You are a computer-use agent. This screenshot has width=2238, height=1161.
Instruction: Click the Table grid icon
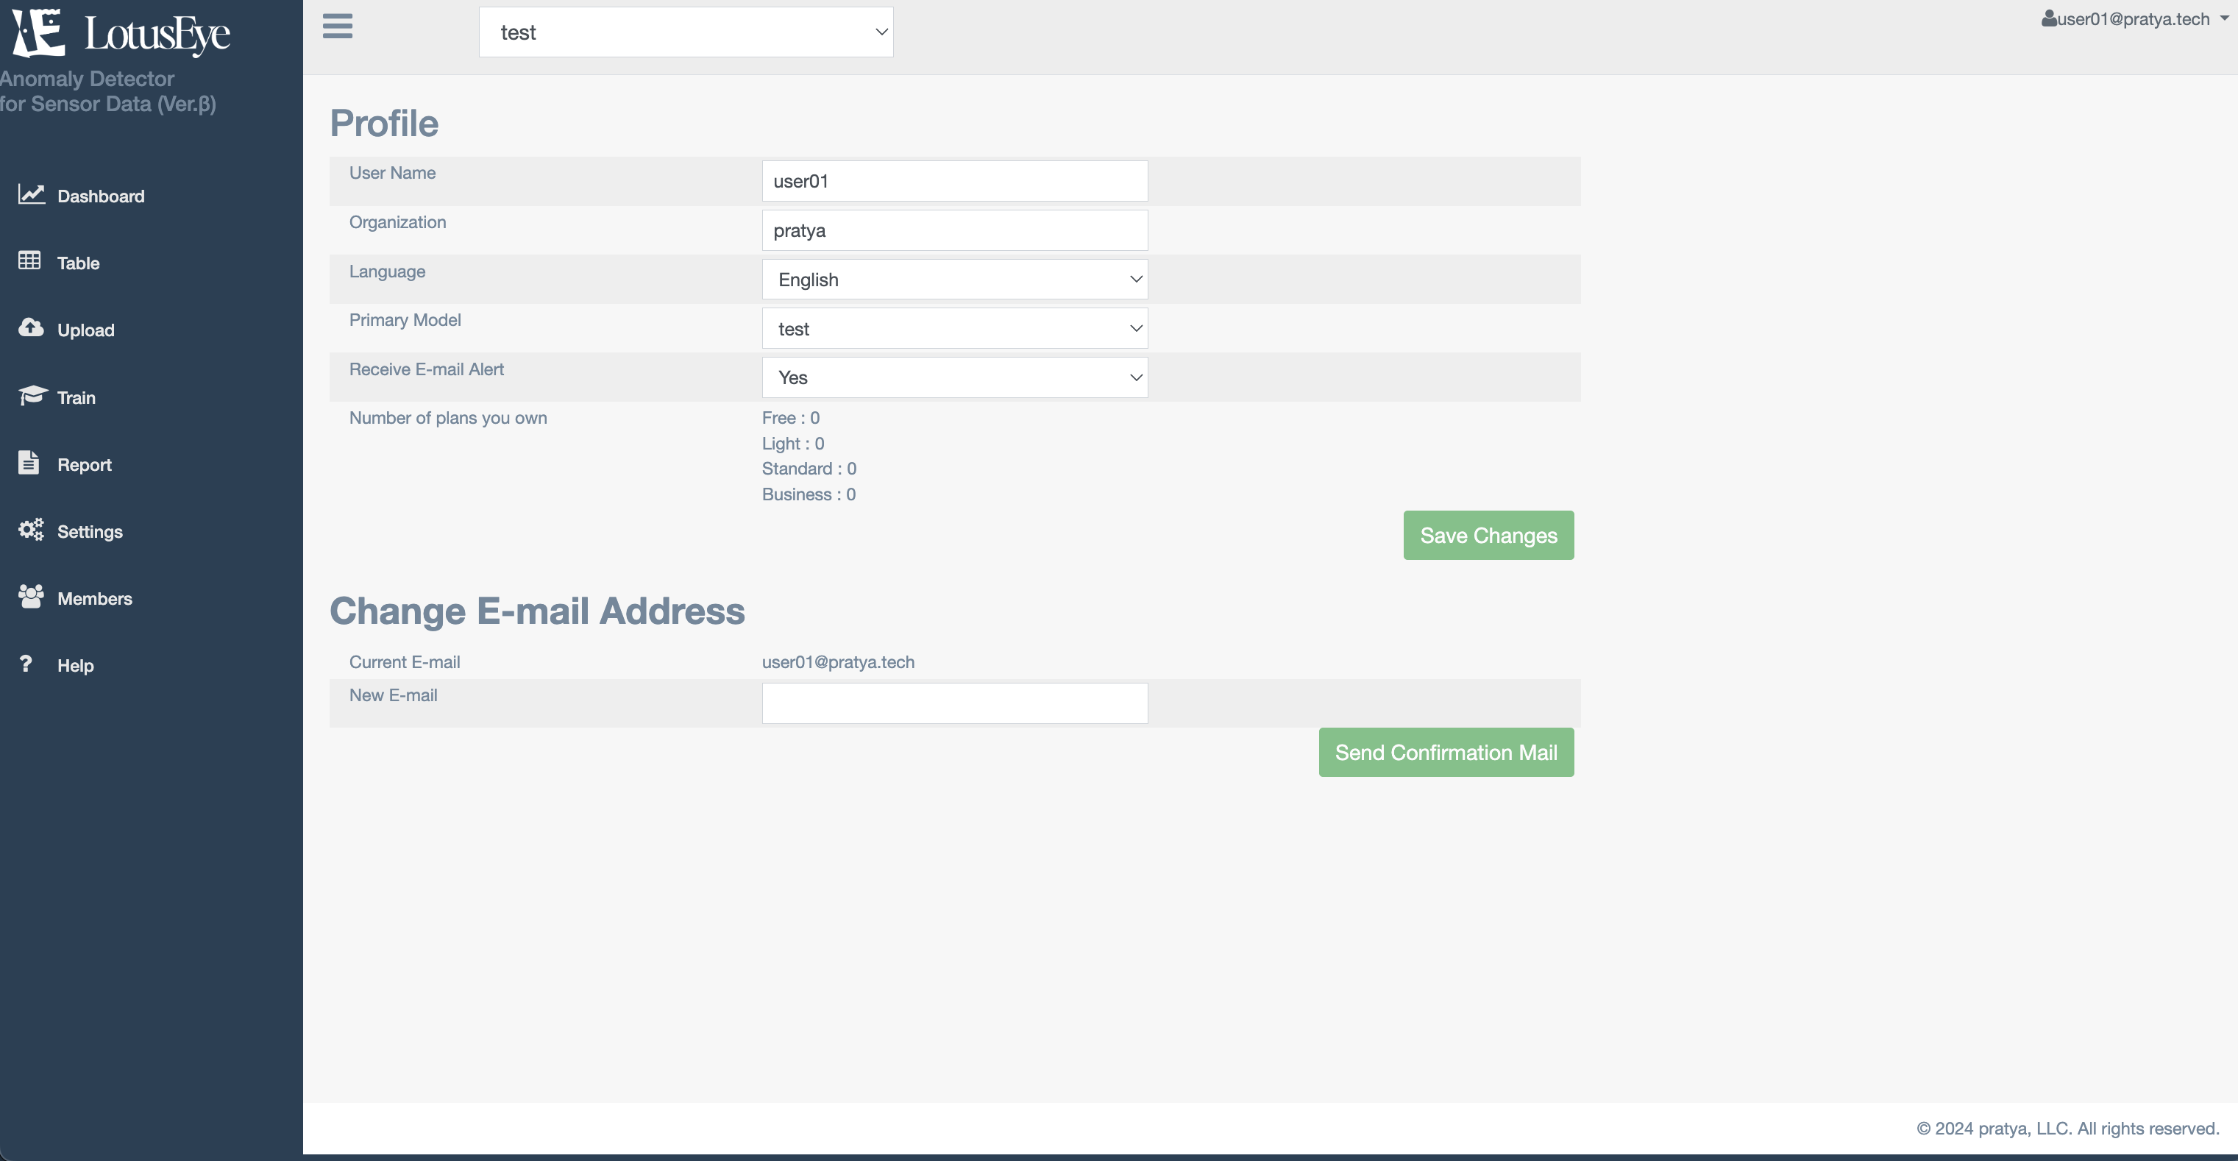[29, 260]
